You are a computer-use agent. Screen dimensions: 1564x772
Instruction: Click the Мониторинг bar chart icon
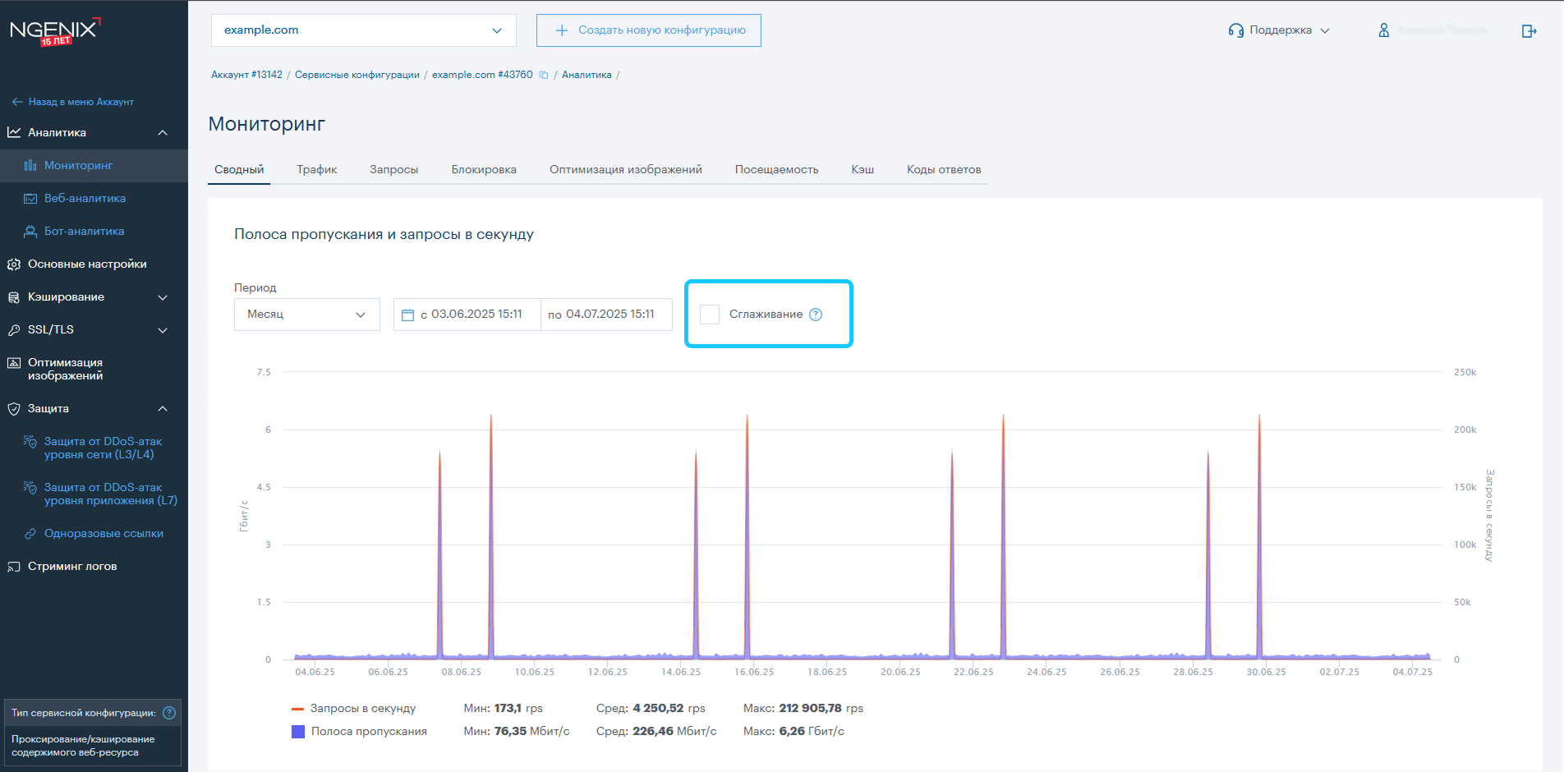pyautogui.click(x=30, y=165)
